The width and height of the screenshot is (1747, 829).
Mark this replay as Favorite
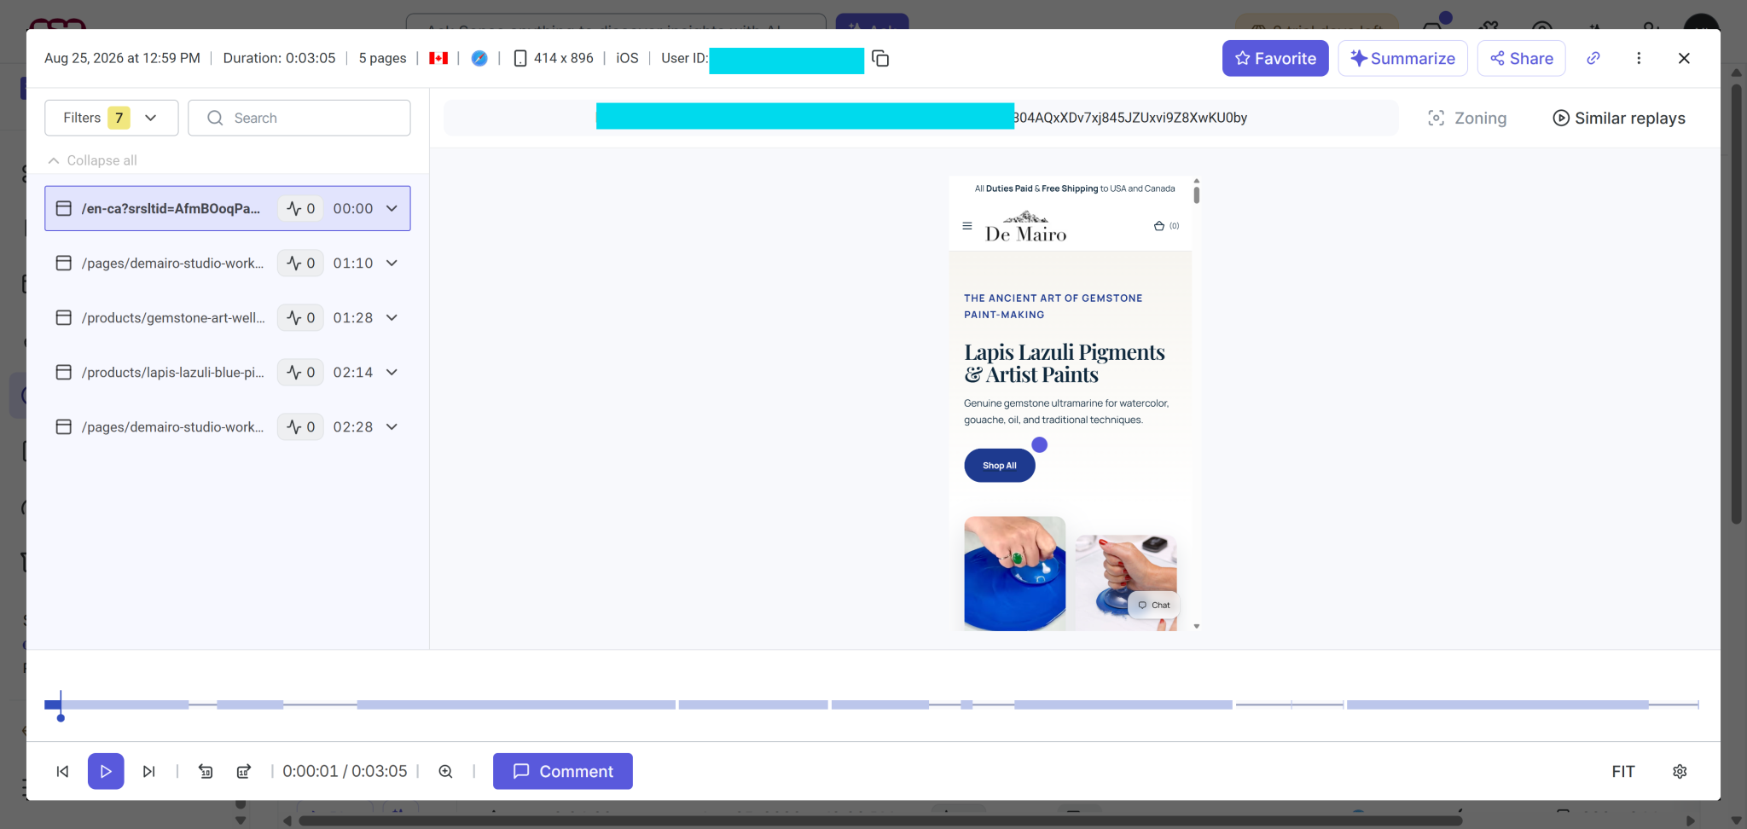[1275, 58]
